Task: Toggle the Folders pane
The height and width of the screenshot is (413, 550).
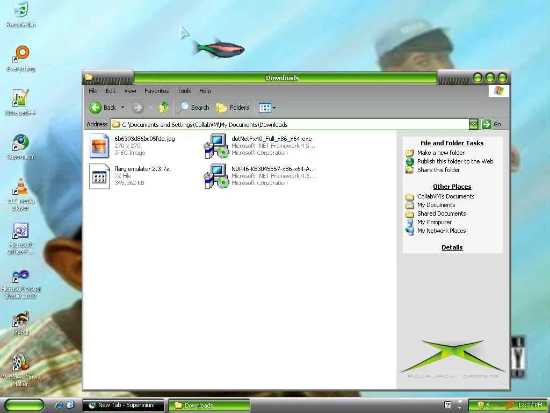Action: click(233, 108)
